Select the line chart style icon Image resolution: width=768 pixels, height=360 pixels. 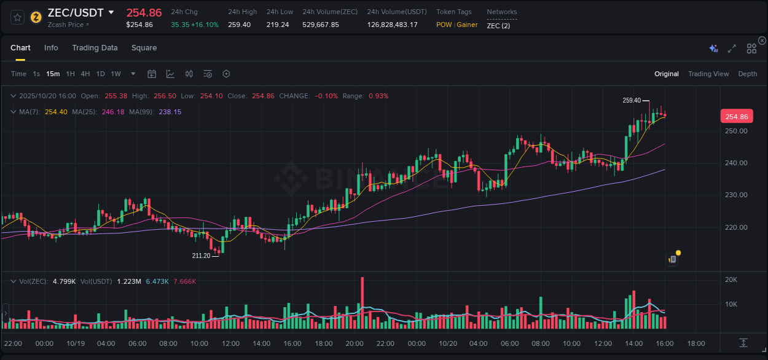coord(170,74)
